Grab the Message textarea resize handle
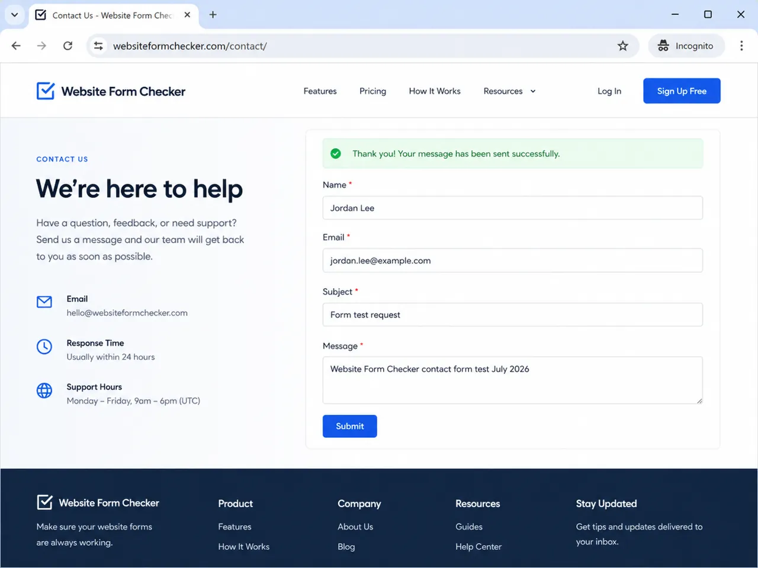This screenshot has height=568, width=758. 699,401
